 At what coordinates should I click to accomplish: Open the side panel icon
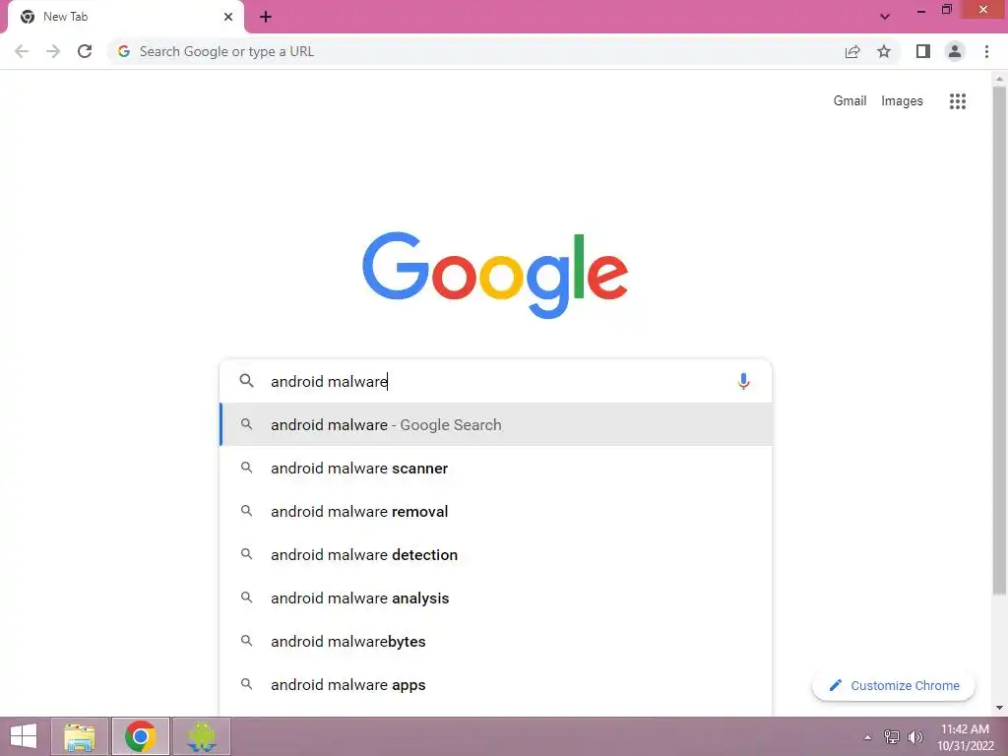click(923, 51)
